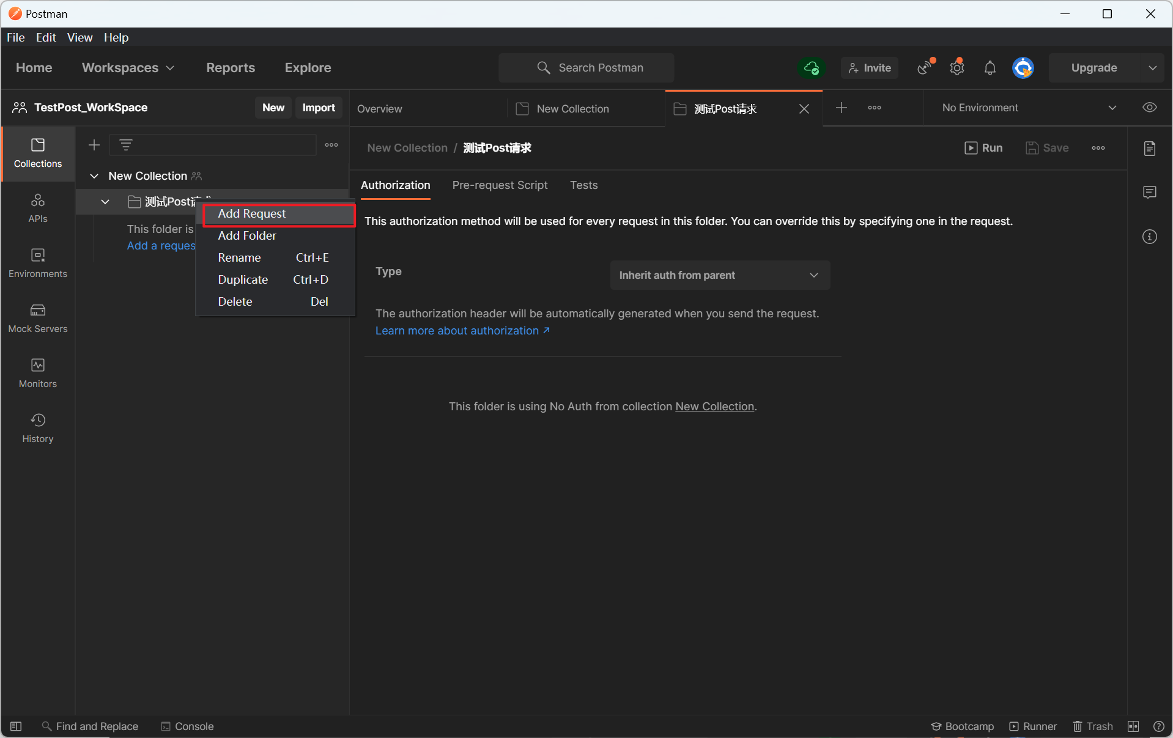Open the comments pane icon
1173x738 pixels.
point(1150,193)
